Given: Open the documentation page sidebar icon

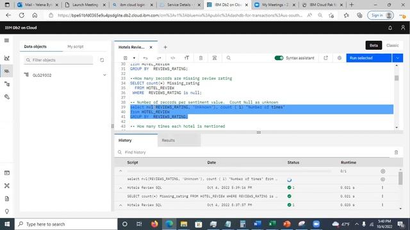Looking at the screenshot, I should [7, 199].
